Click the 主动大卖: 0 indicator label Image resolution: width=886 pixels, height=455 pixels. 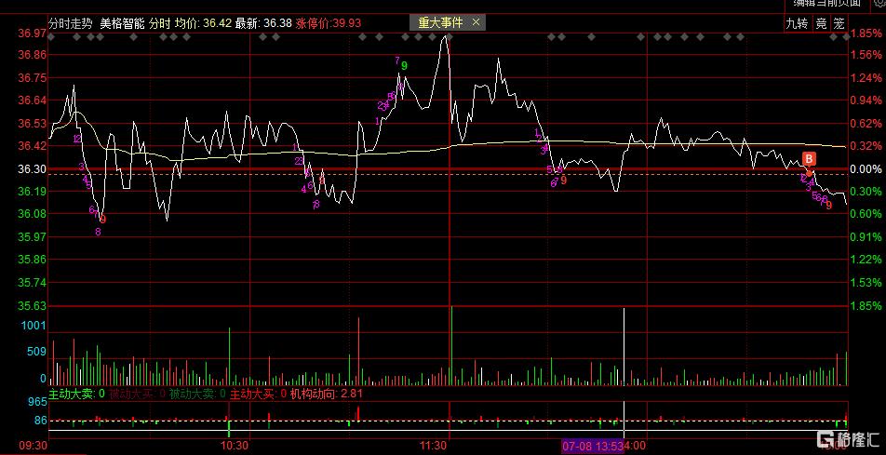click(77, 394)
